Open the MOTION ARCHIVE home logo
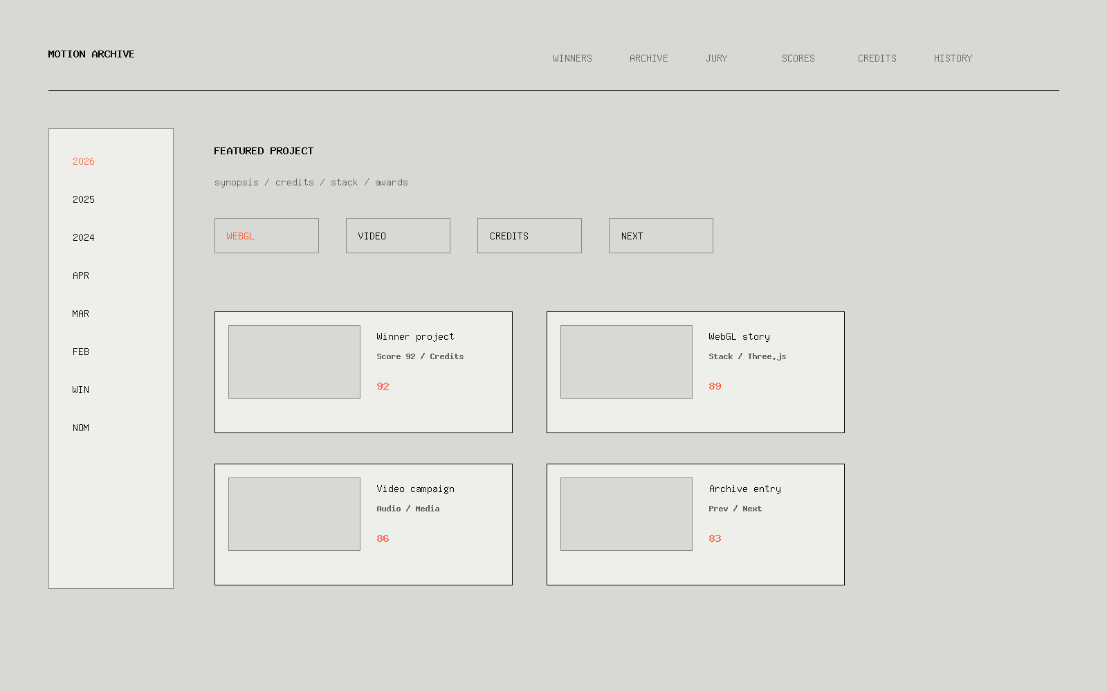The height and width of the screenshot is (692, 1107). pyautogui.click(x=91, y=54)
